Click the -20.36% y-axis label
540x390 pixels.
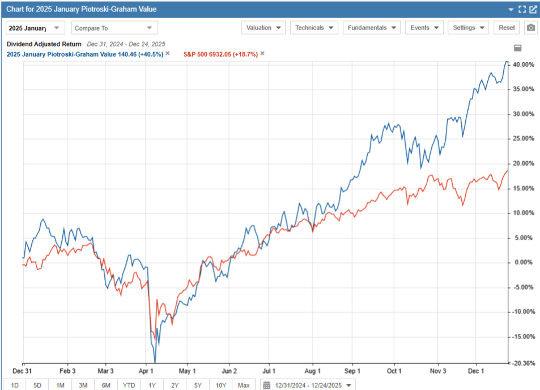(x=523, y=363)
